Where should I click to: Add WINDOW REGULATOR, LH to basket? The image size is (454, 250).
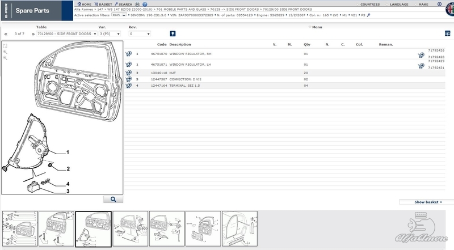click(x=129, y=65)
